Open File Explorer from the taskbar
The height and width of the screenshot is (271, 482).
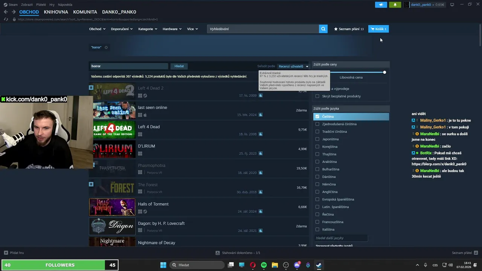275,265
